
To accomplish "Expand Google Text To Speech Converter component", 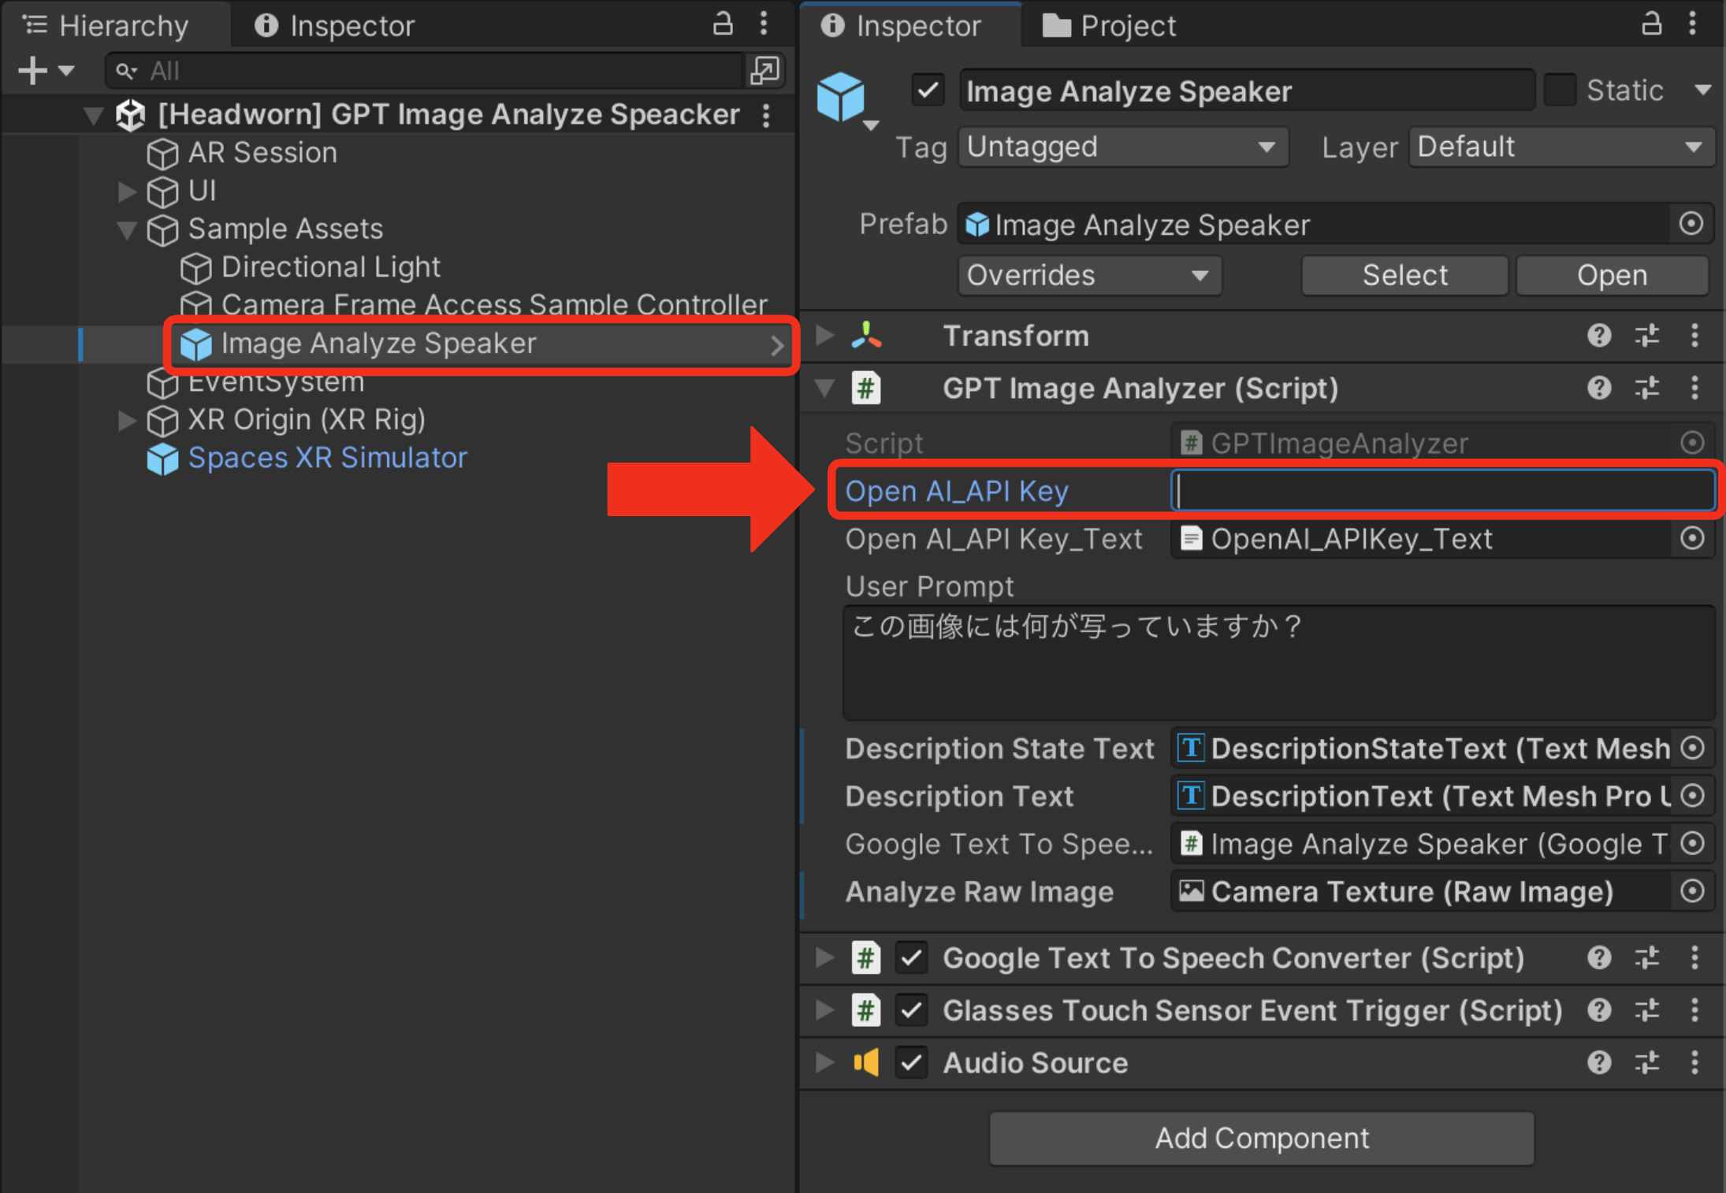I will [824, 958].
